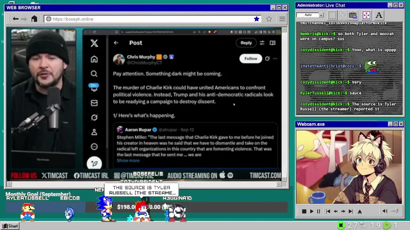Go back using the browser back arrow
Screen dimensions: 410x230
[x=16, y=19]
